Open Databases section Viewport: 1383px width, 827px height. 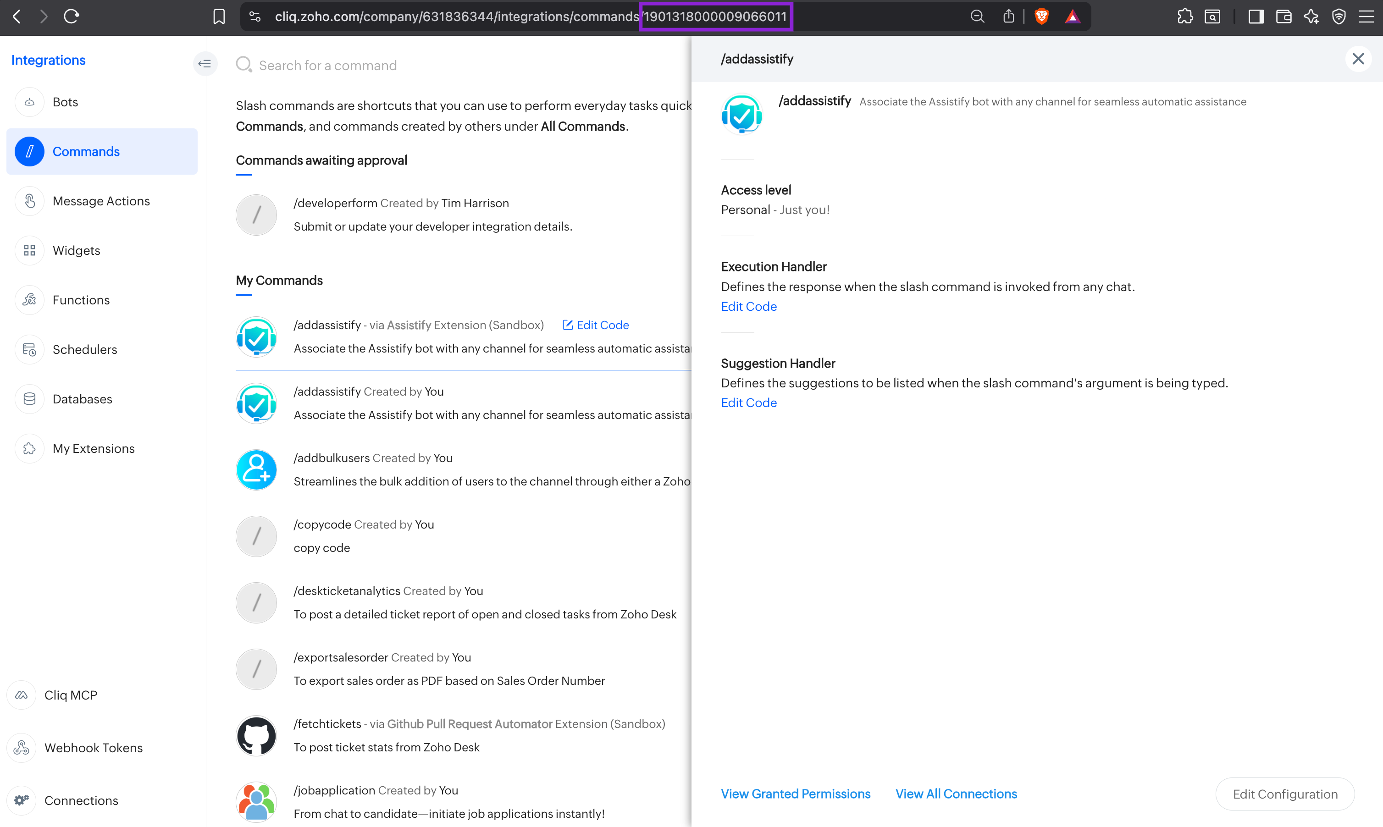[102, 399]
